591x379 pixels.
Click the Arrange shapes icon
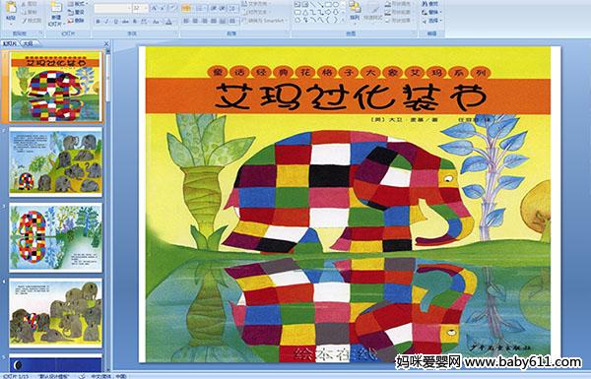point(355,11)
